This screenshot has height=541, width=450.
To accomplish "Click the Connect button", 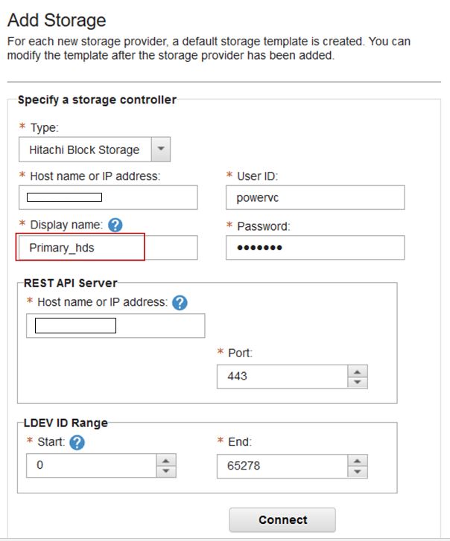I will pos(282,519).
